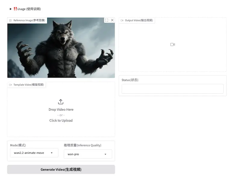Click the Template Video panel icon
241x176 pixels.
[11, 85]
